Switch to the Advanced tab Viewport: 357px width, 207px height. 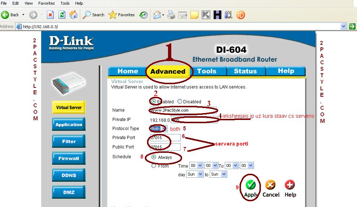168,71
